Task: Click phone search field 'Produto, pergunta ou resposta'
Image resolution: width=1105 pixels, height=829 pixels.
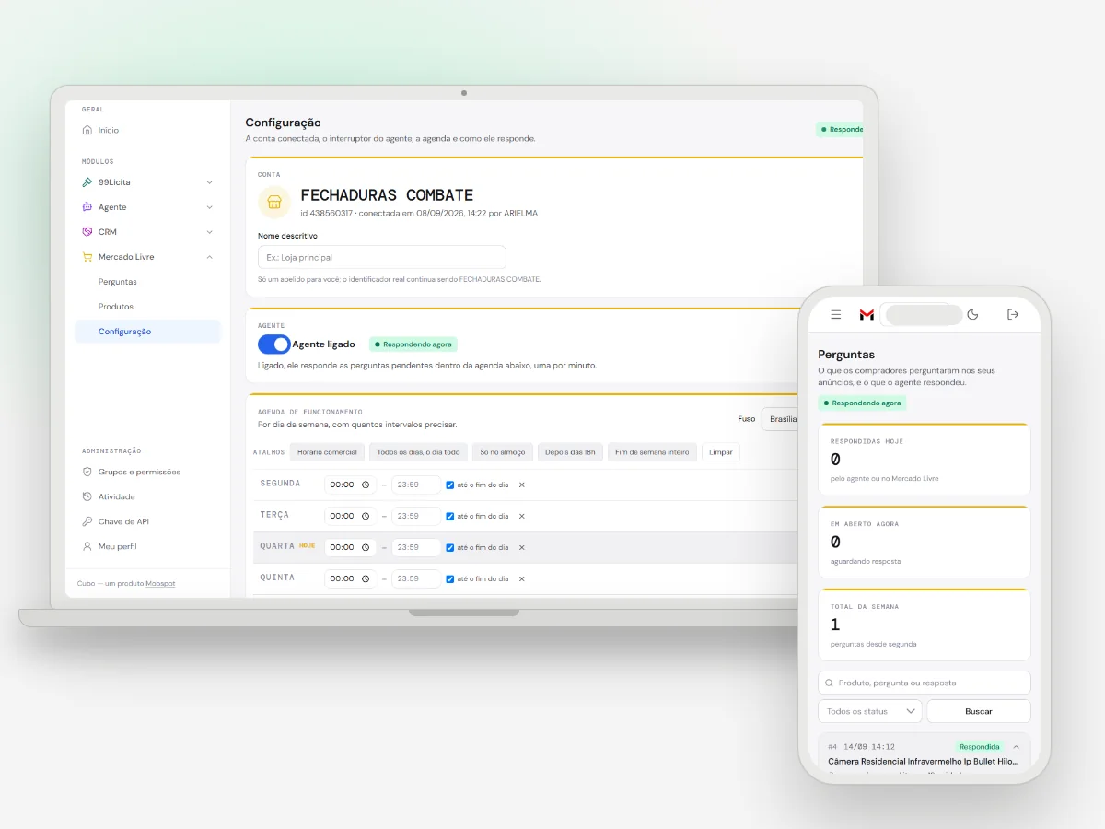Action: point(925,683)
